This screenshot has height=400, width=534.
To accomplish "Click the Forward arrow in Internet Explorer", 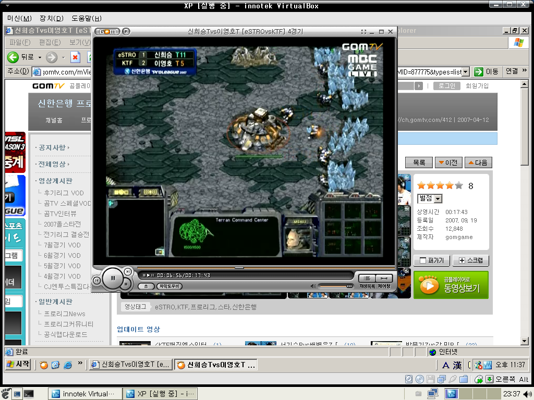I will 52,57.
